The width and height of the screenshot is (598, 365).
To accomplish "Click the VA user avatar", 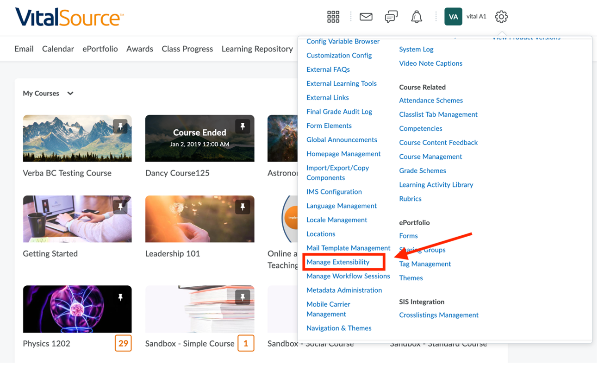I will coord(453,17).
